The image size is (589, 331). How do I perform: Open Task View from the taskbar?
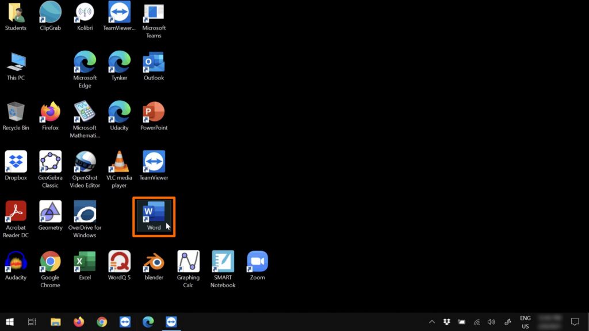32,322
